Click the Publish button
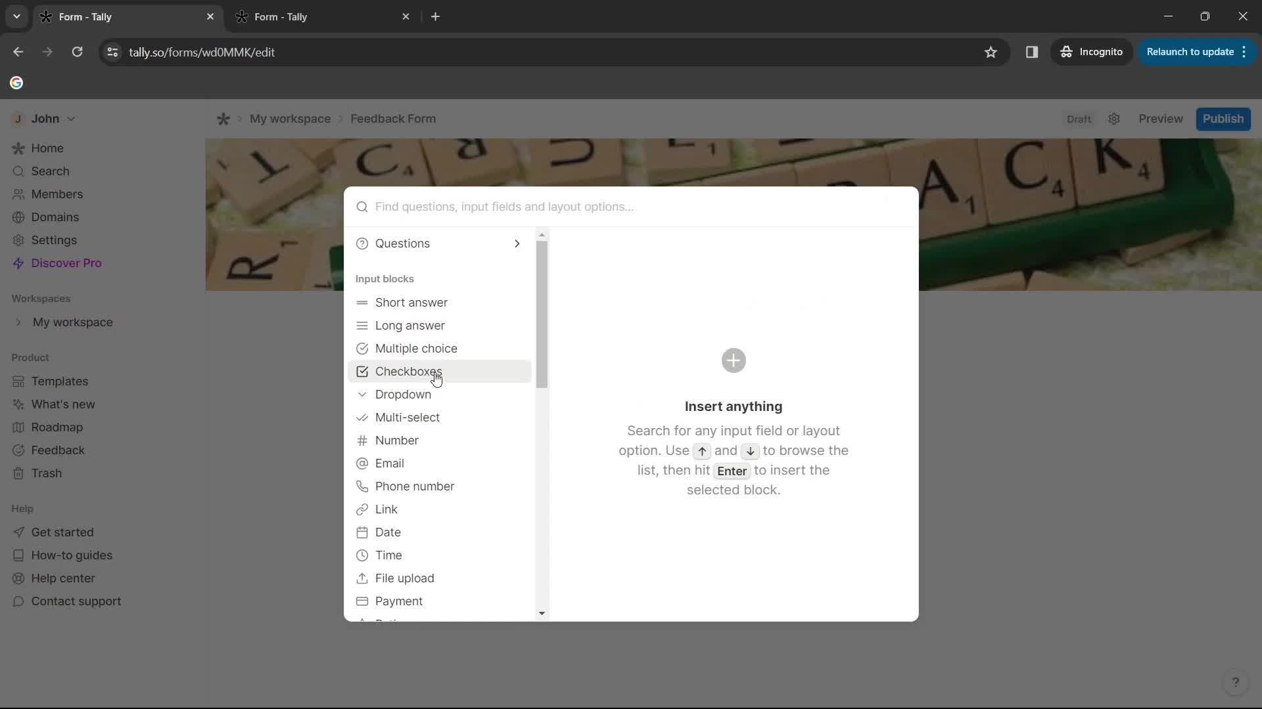 click(x=1222, y=119)
